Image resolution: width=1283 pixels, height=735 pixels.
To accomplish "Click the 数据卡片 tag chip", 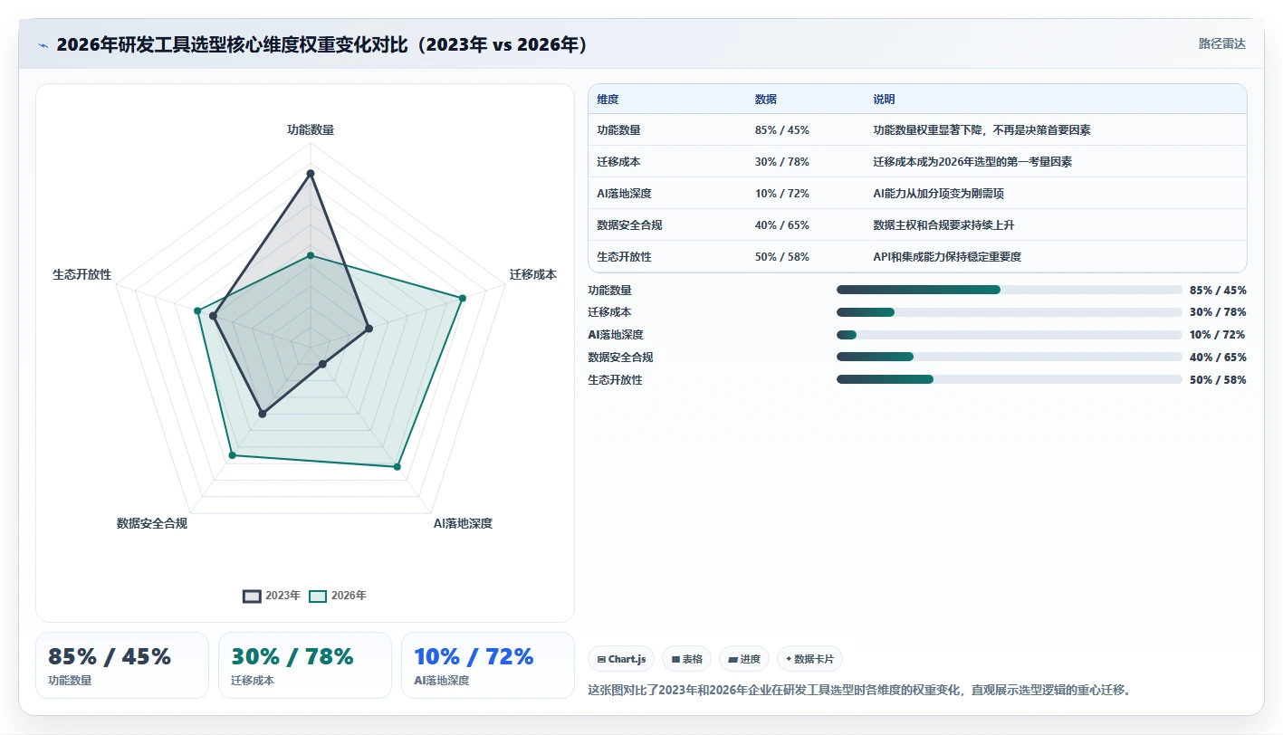I will (x=809, y=659).
